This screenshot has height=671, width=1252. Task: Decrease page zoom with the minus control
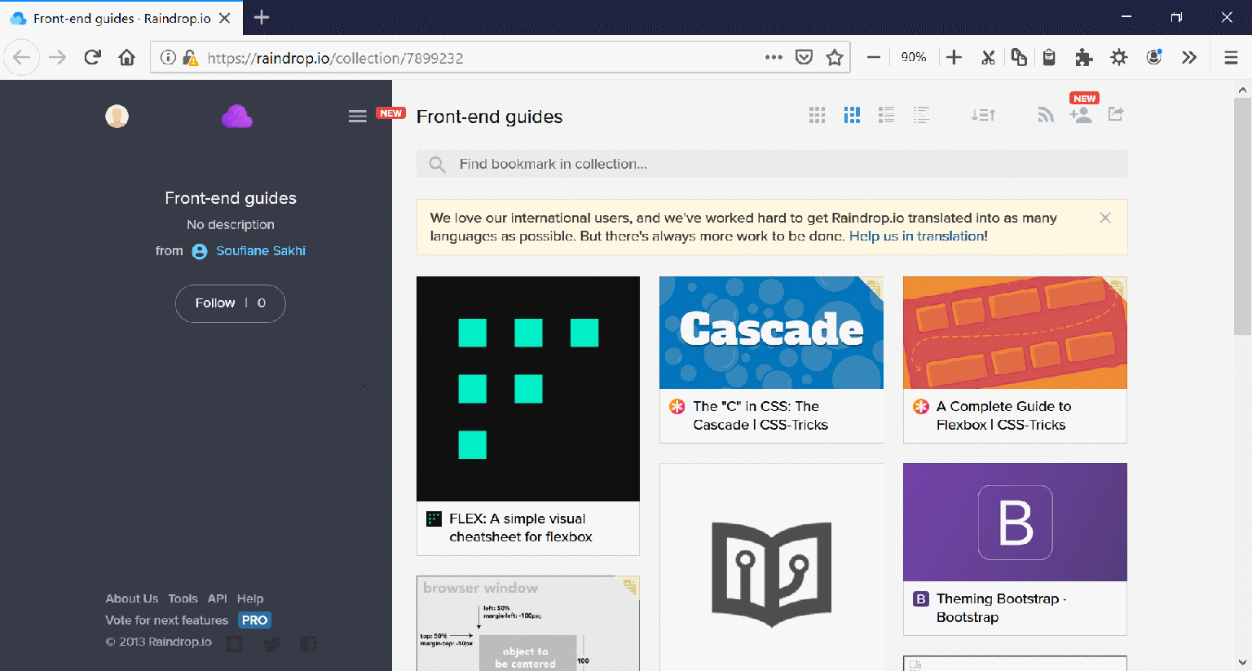pos(873,57)
